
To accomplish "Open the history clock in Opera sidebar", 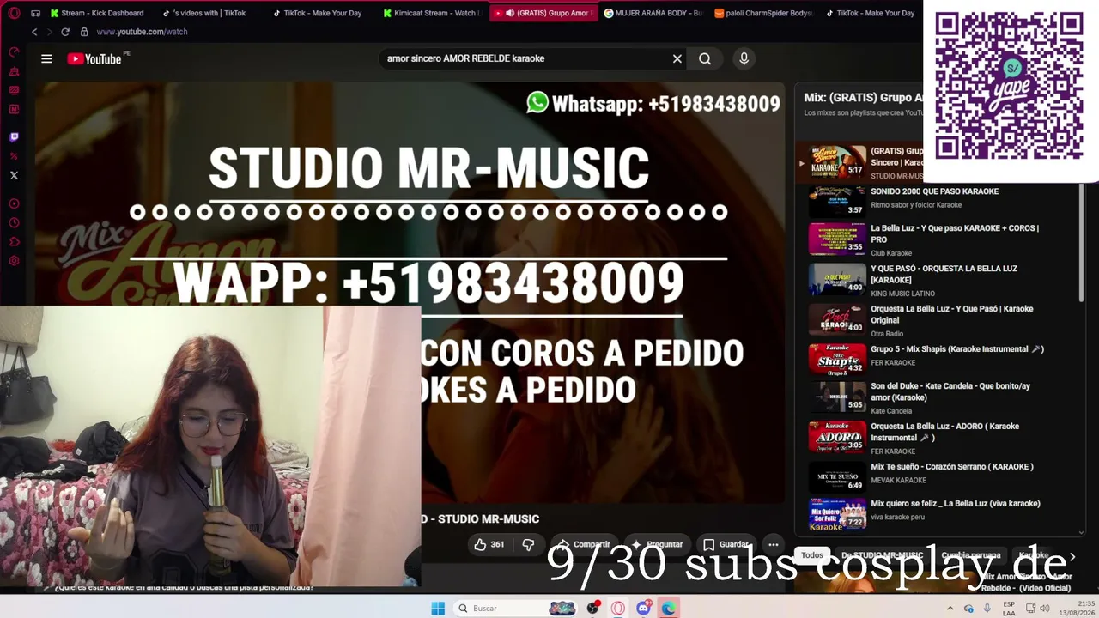I will pos(14,222).
